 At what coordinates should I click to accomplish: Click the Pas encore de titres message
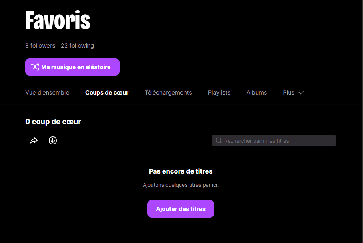180,171
